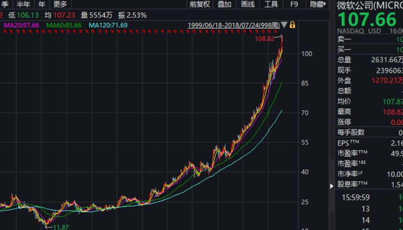Open the 更多 periods menu
This screenshot has width=403, height=230.
click(x=60, y=4)
